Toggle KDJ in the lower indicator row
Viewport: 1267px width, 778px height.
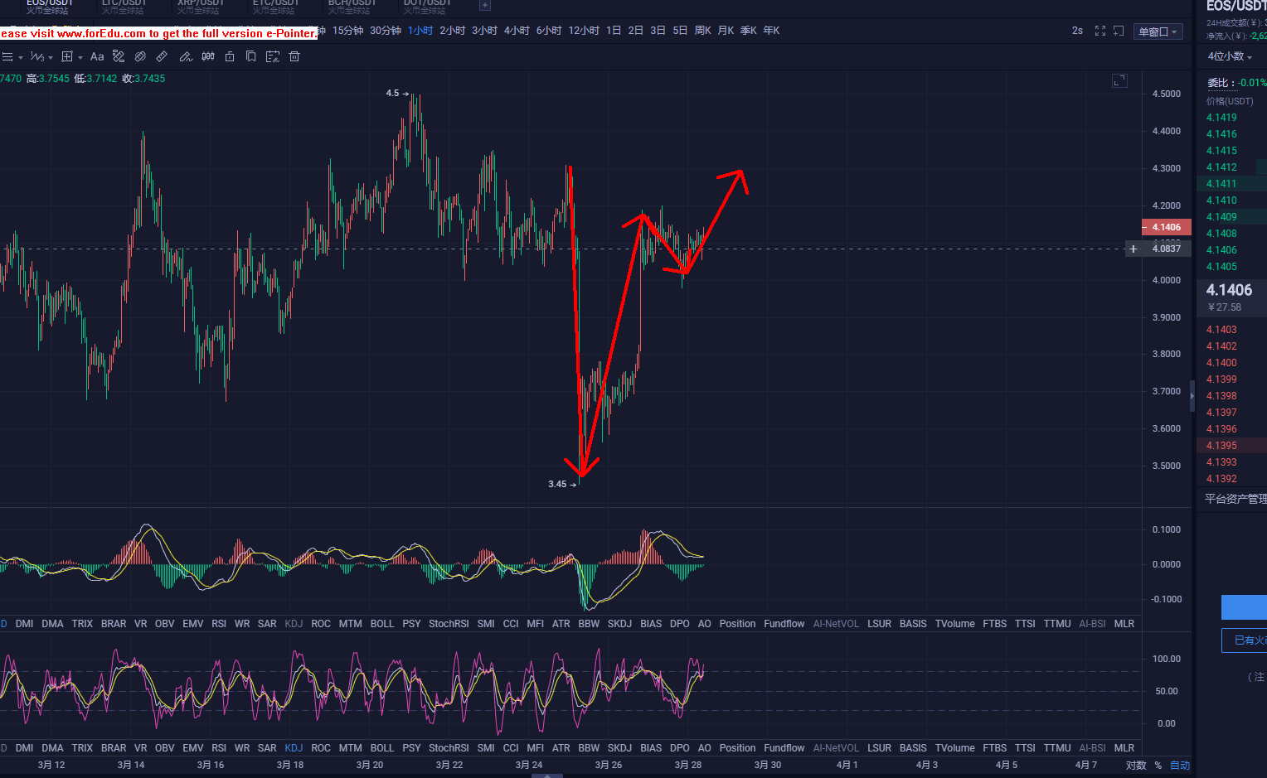294,748
